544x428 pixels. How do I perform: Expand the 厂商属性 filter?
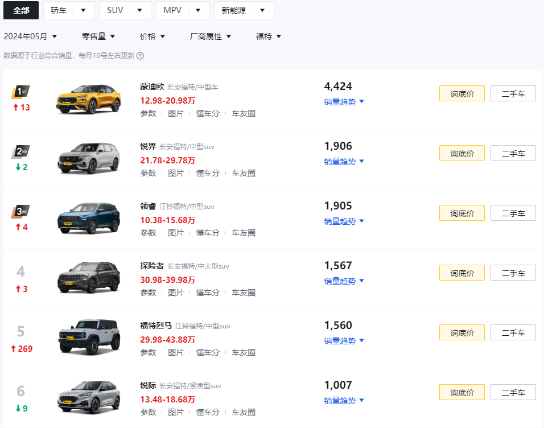(210, 36)
